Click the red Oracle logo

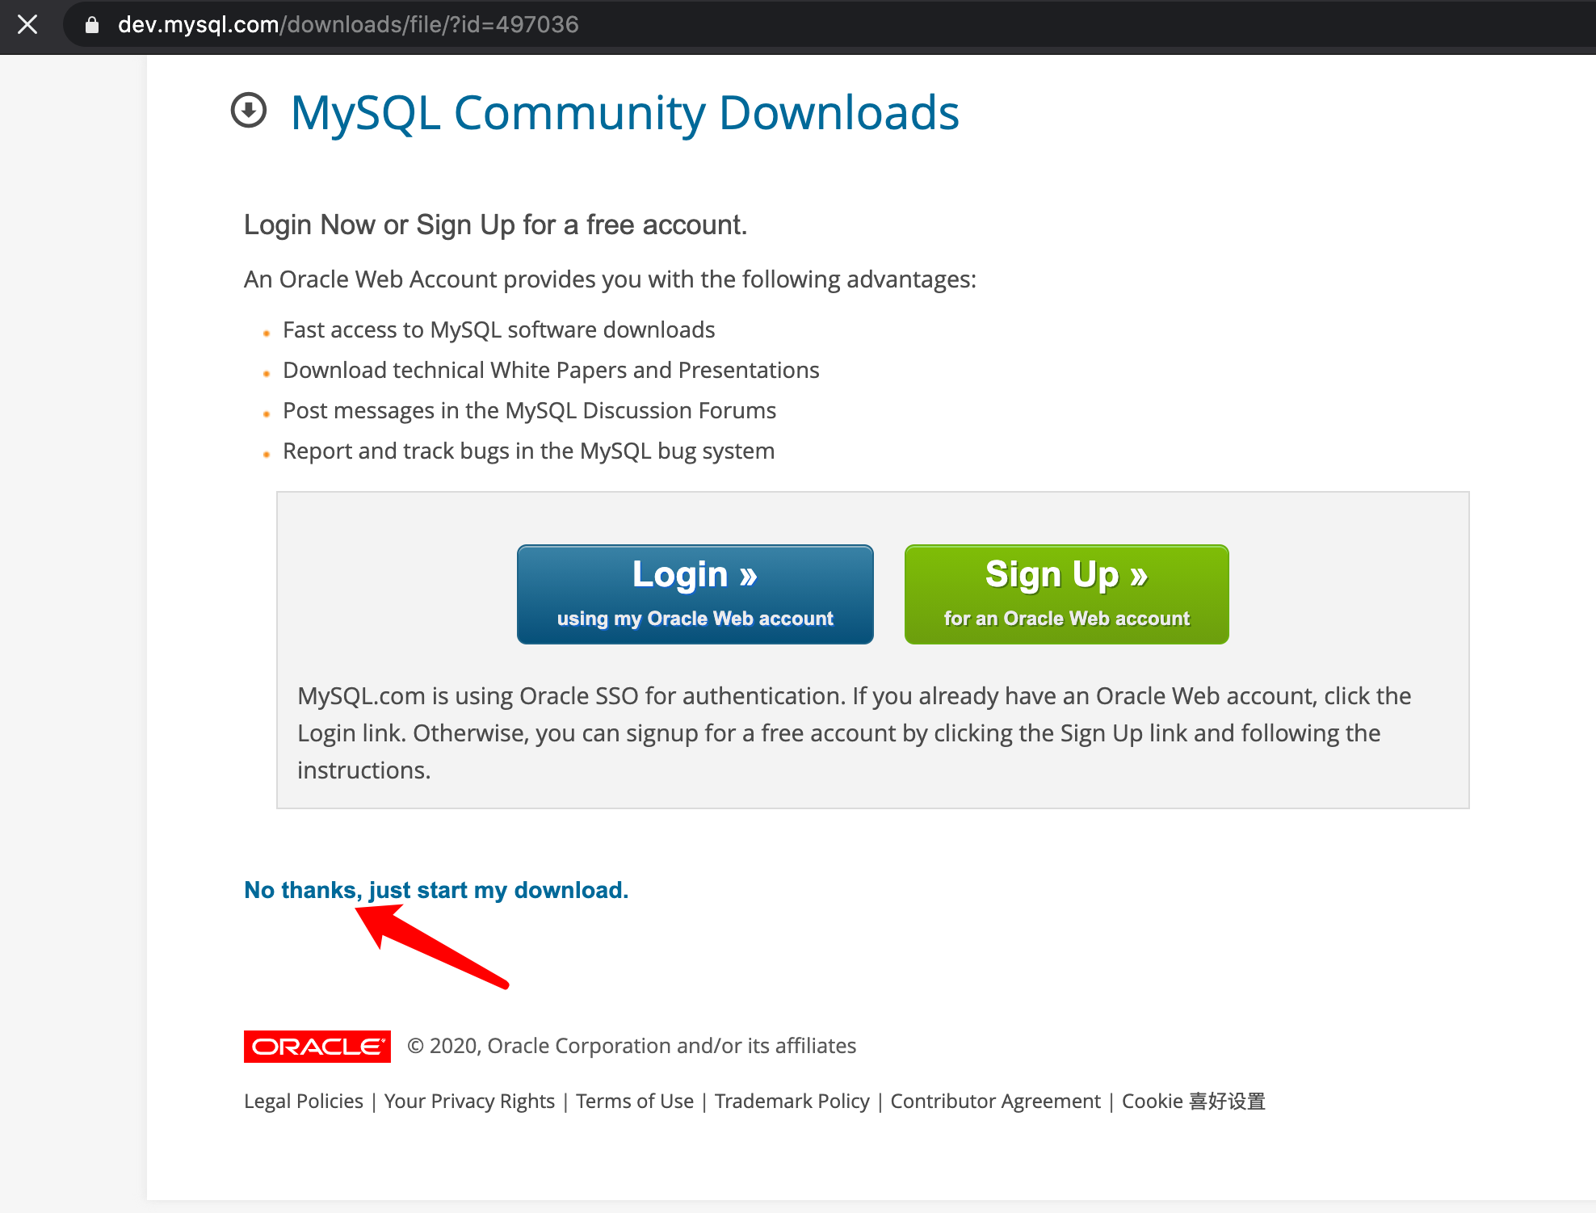tap(317, 1047)
